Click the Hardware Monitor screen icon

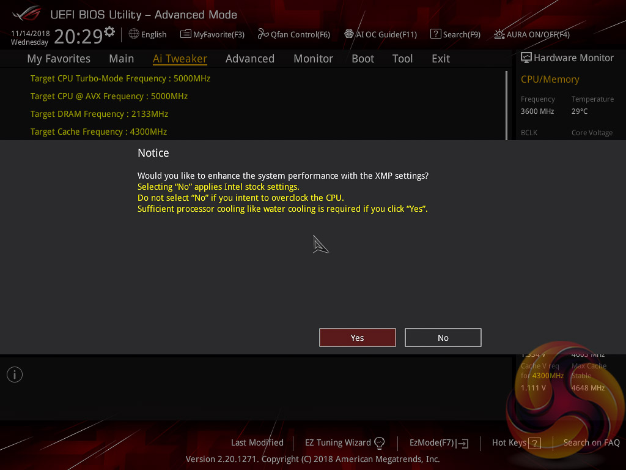coord(526,58)
